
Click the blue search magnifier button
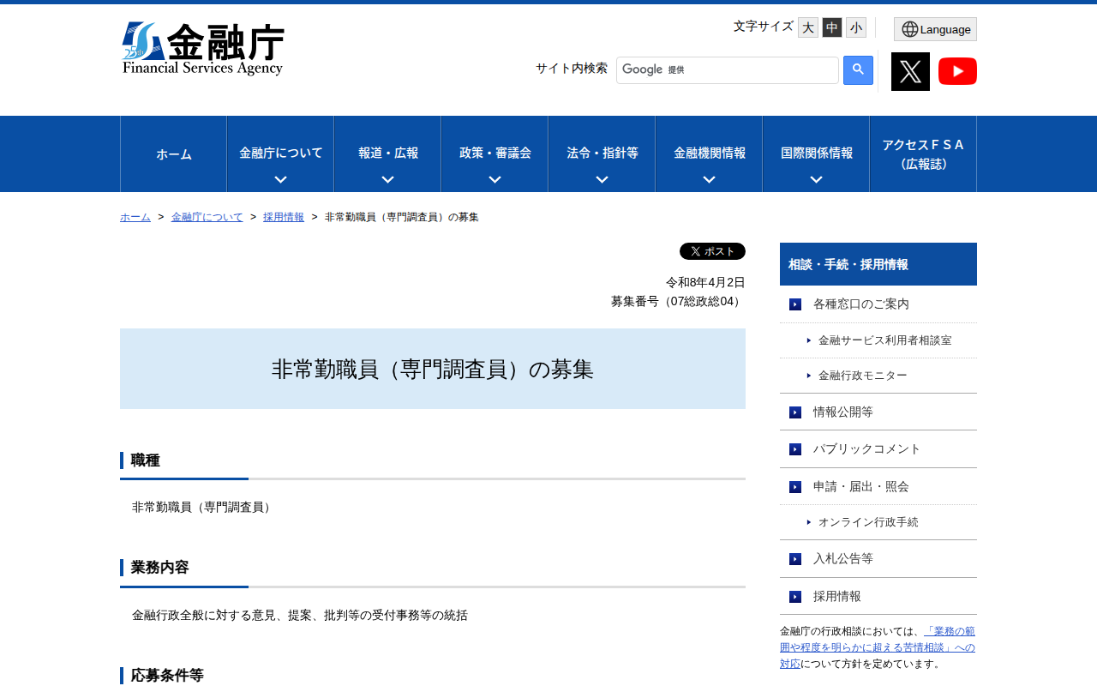coord(858,70)
